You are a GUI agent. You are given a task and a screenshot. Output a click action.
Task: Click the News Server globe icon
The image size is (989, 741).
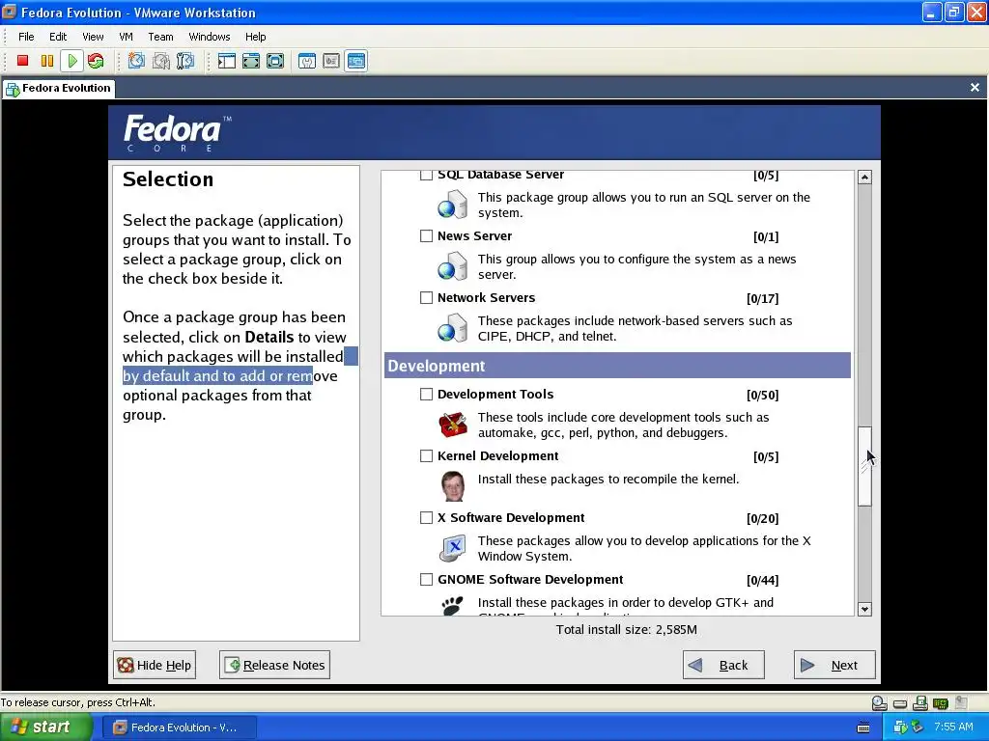pos(453,266)
